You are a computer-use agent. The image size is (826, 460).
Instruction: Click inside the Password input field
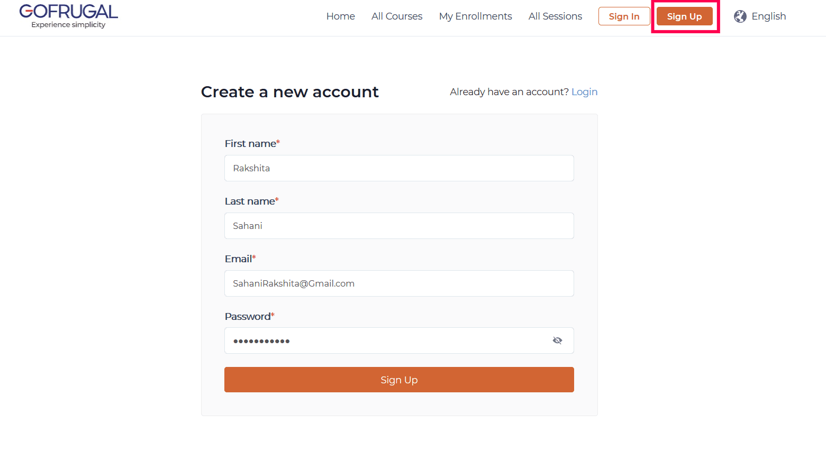386,341
